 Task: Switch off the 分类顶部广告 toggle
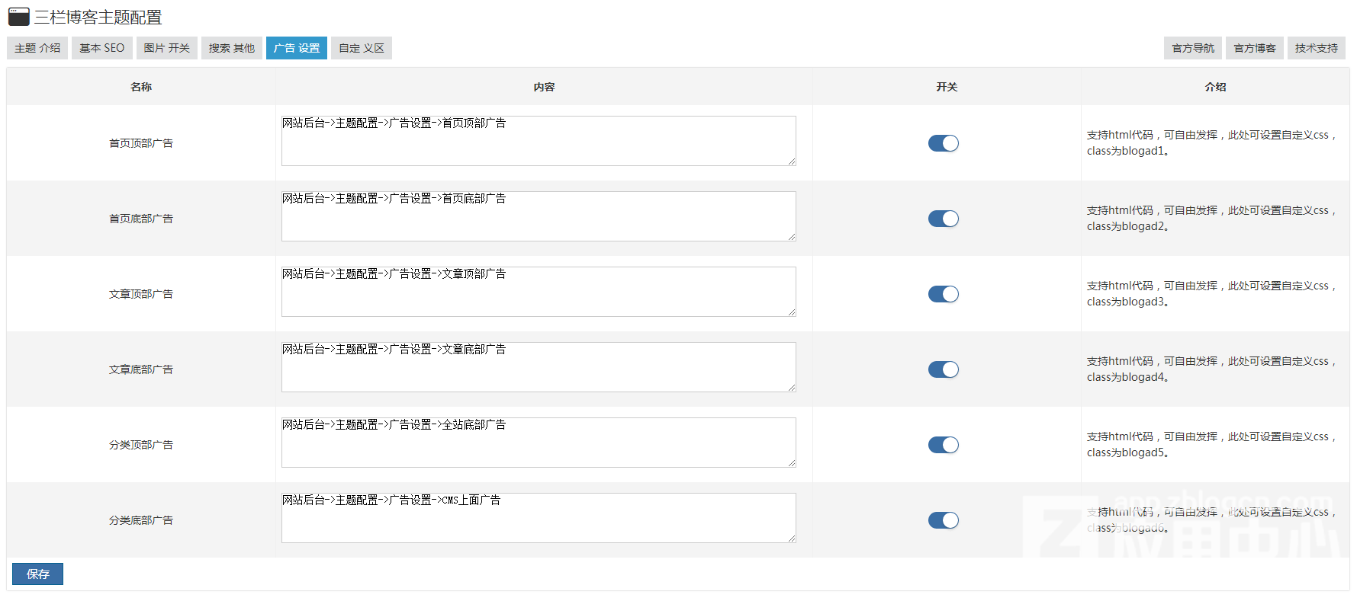(x=943, y=445)
